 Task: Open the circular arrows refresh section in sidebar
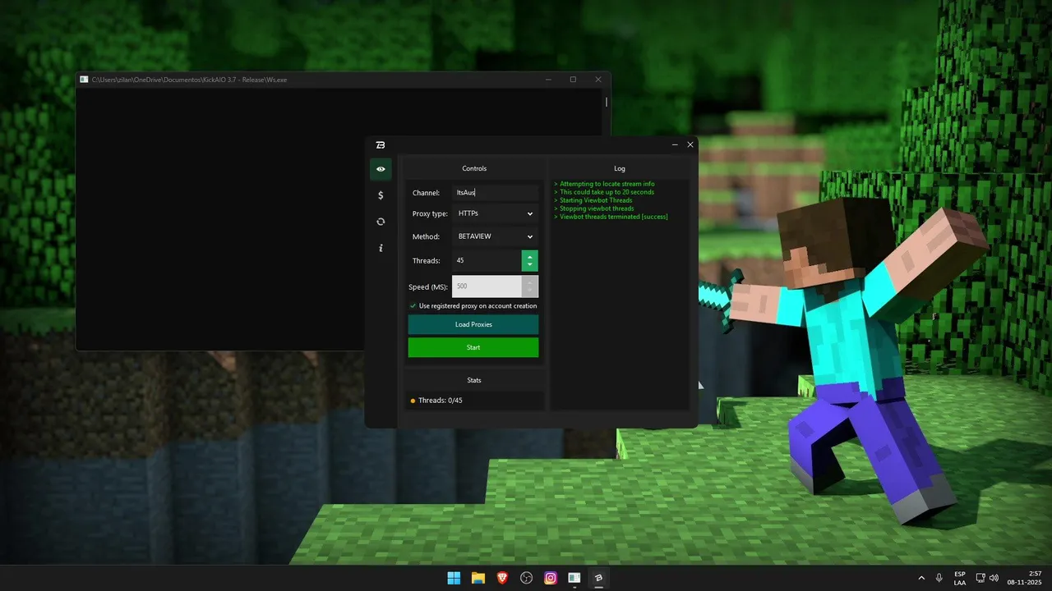click(381, 222)
